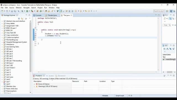
Task: Click the Open Type toolbar icon
Action: (x=46, y=11)
